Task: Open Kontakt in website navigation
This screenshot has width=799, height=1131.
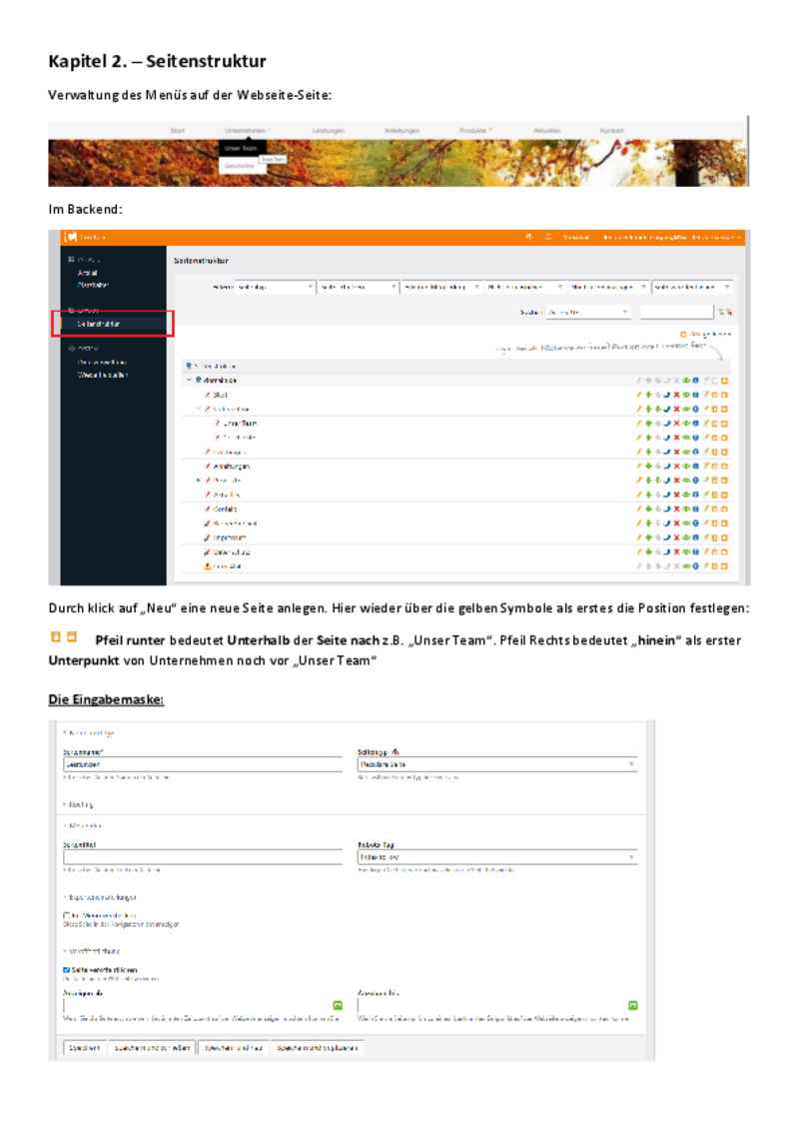Action: tap(611, 131)
